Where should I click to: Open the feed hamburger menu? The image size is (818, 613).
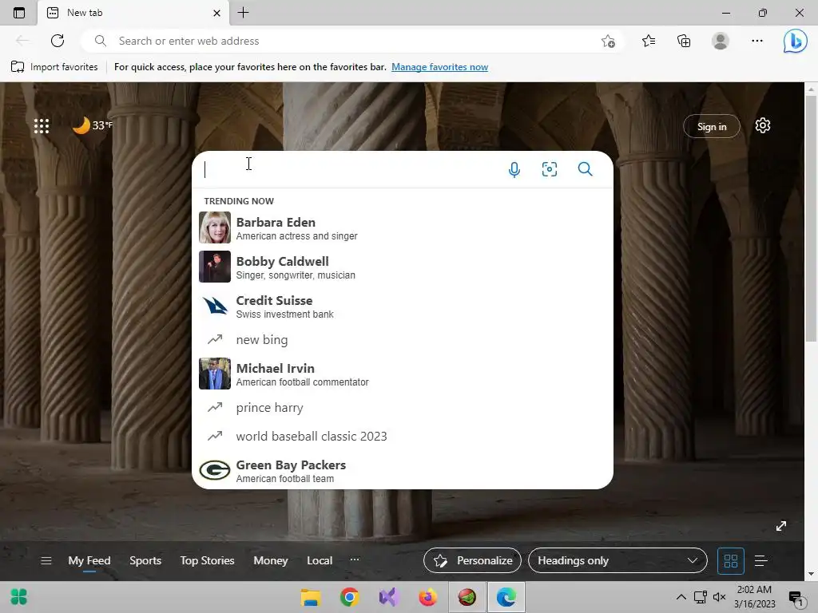[x=46, y=561]
